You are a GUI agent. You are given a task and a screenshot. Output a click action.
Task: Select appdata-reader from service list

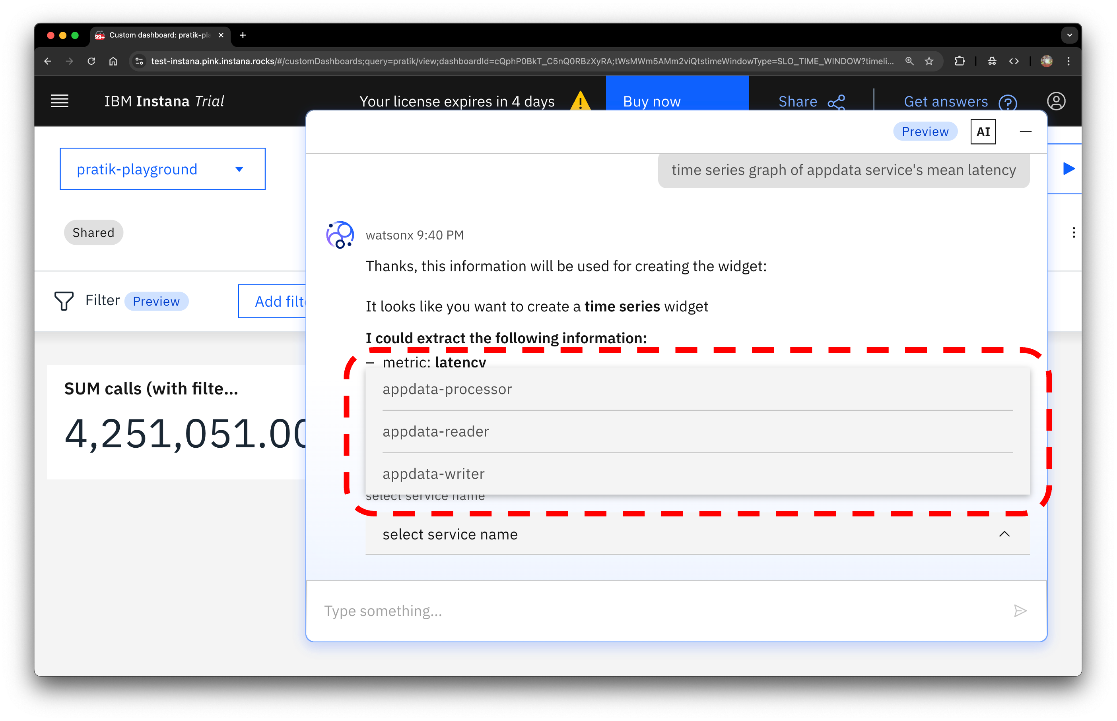[436, 432]
